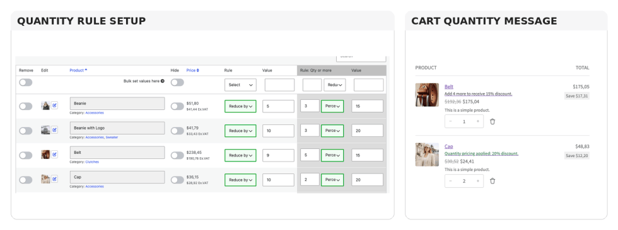Click the Beanie with Logo thumbnail

coord(45,130)
